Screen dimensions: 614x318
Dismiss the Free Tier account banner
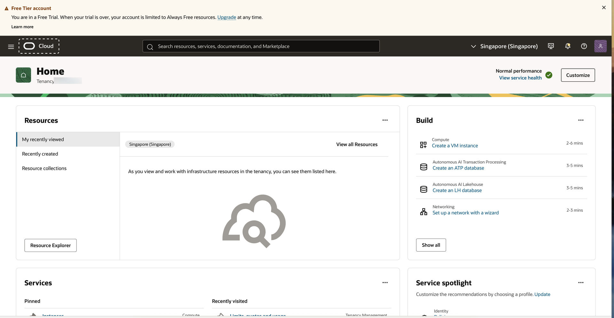click(x=604, y=8)
